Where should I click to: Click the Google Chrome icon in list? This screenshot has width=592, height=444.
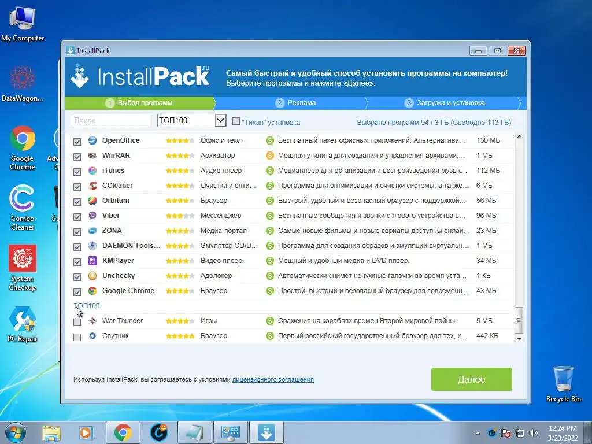(x=92, y=291)
